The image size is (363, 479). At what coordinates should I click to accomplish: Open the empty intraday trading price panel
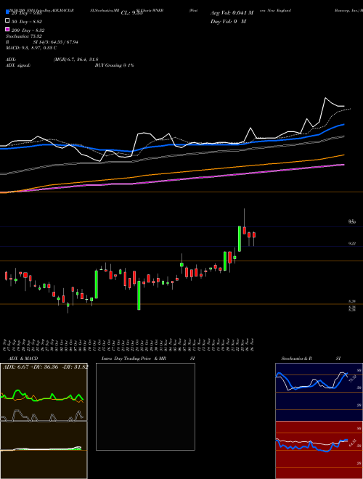[145, 406]
